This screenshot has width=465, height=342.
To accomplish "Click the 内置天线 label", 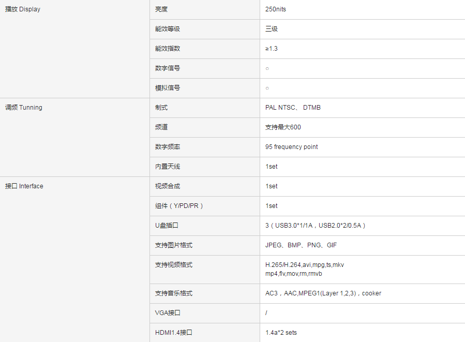I will [x=168, y=167].
